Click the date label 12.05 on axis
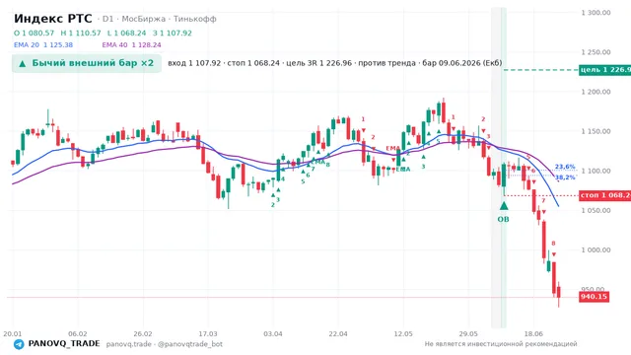This screenshot has height=355, width=631. (x=403, y=333)
